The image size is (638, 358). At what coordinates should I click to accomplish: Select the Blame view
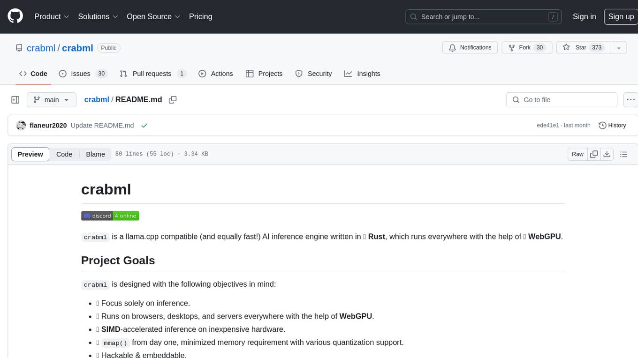pos(95,154)
